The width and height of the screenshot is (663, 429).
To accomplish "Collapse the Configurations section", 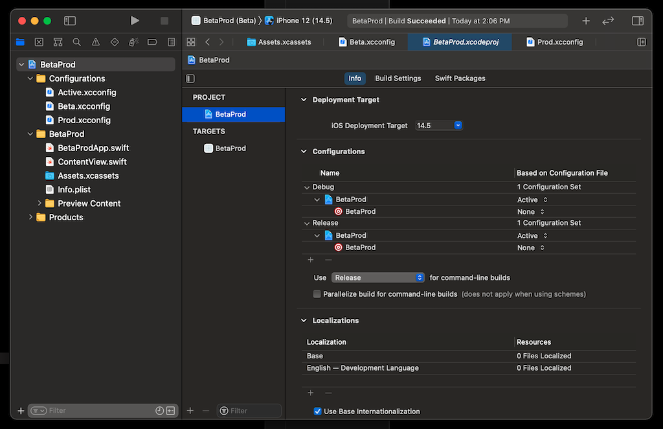I will pos(304,152).
